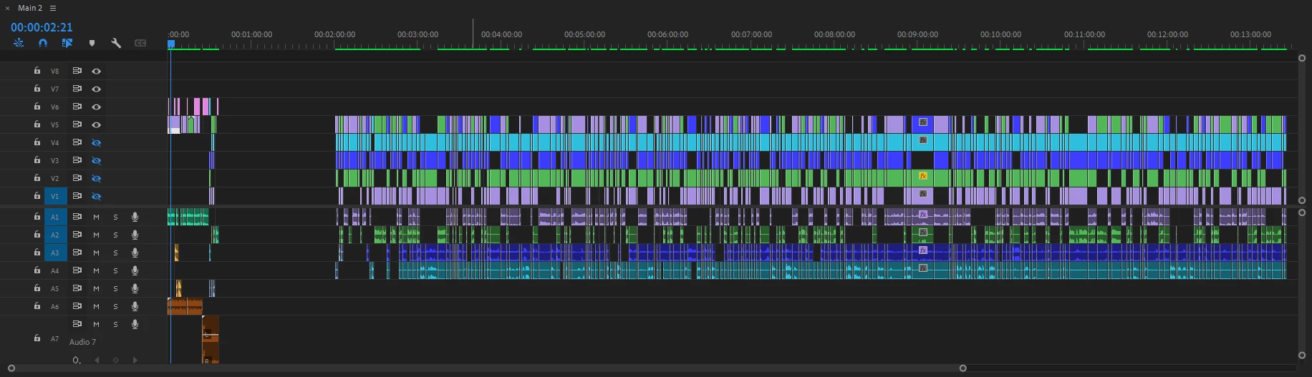Hide track V8 output with eye
This screenshot has height=377, width=1312.
pos(96,71)
